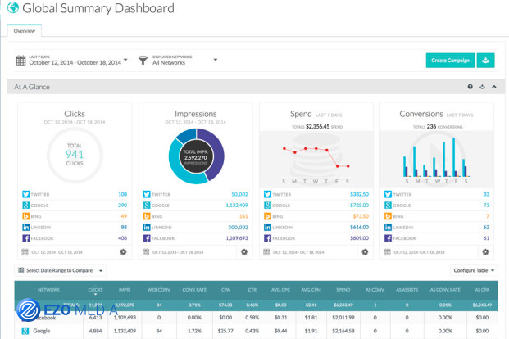Click the Spend column header in the table
The height and width of the screenshot is (339, 509).
pos(343,290)
